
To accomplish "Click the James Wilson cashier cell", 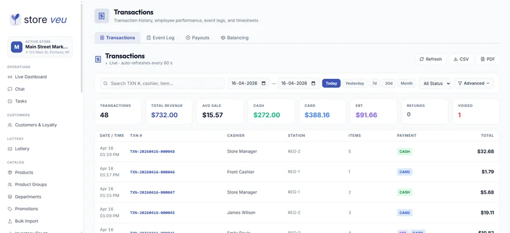I will (241, 213).
